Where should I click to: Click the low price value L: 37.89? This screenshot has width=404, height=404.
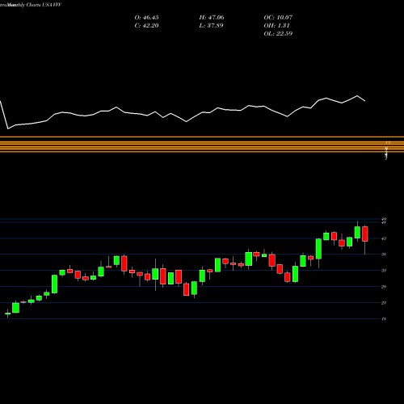[x=212, y=26]
